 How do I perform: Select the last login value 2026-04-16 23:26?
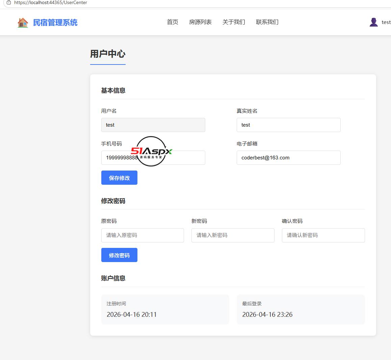tap(267, 314)
